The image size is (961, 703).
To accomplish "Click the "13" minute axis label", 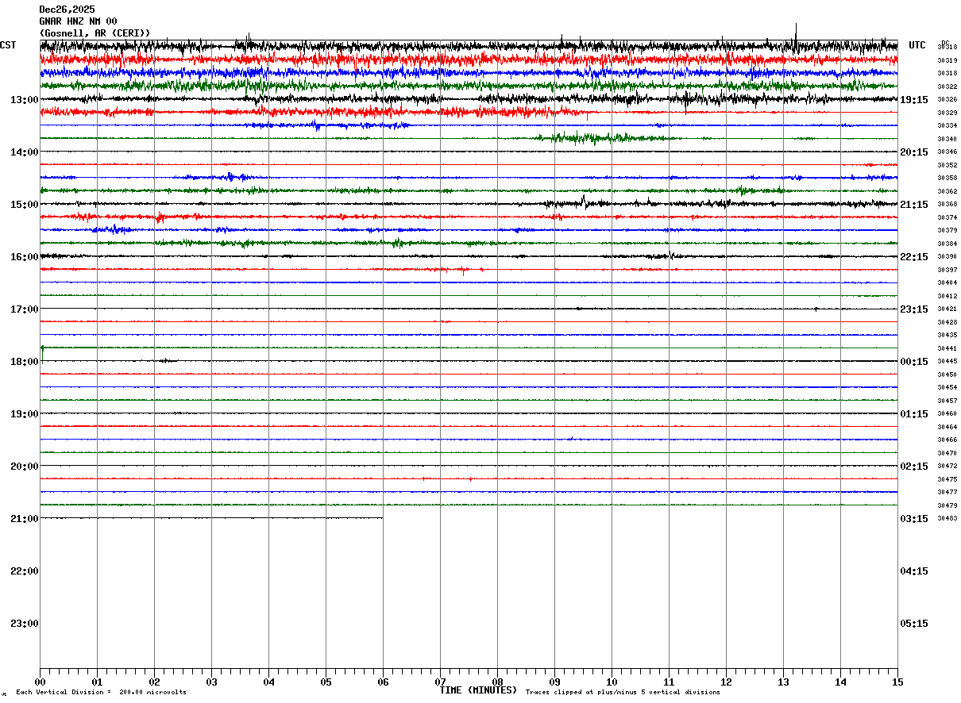I will click(x=783, y=682).
